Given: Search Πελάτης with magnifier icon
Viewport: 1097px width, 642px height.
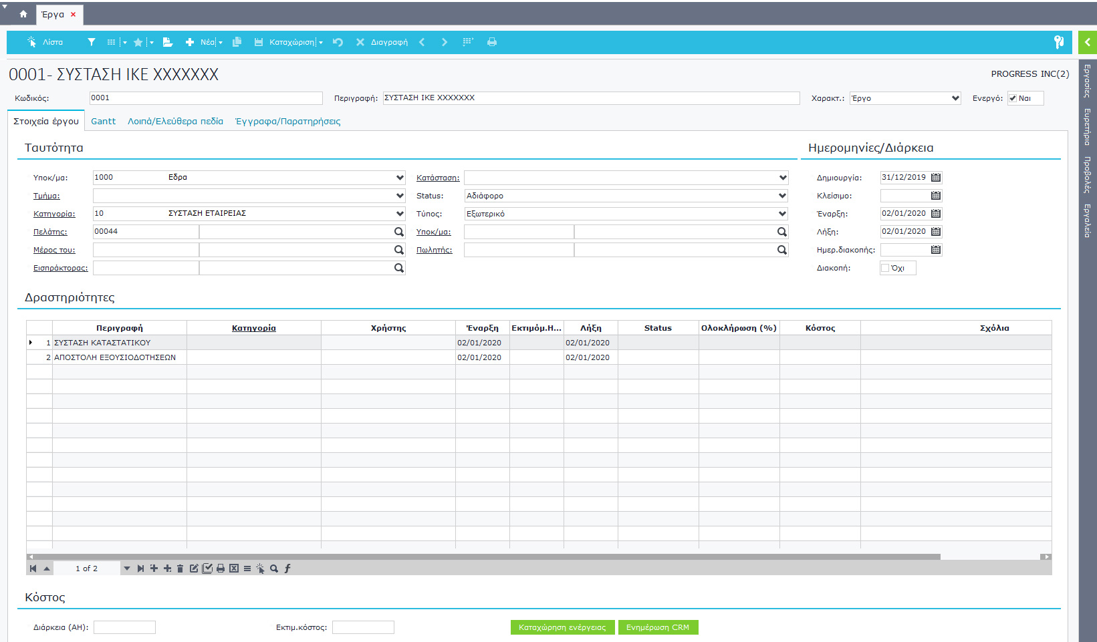Looking at the screenshot, I should point(399,232).
